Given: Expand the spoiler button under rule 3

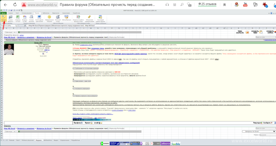Looking at the screenshot, I should (85, 68).
